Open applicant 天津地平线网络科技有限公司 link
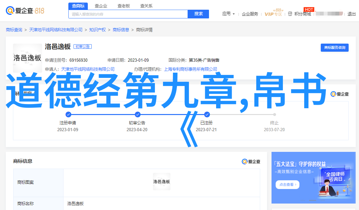 click(x=88, y=69)
